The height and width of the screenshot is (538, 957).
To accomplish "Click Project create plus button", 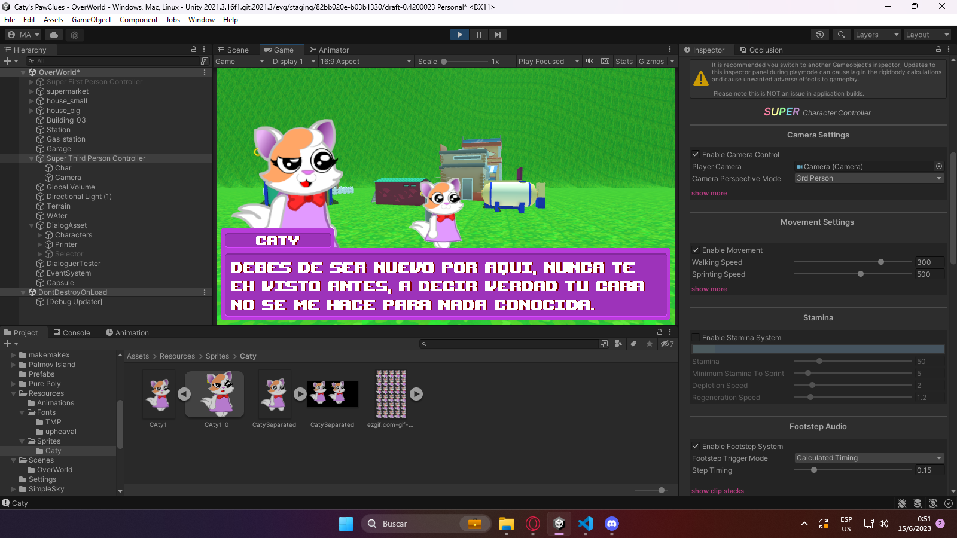I will click(x=11, y=344).
